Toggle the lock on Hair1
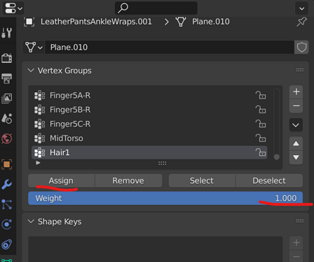The height and width of the screenshot is (262, 314). click(261, 152)
